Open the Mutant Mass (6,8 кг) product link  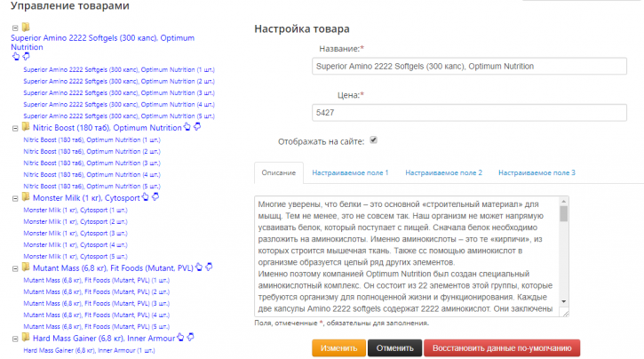[x=113, y=268]
